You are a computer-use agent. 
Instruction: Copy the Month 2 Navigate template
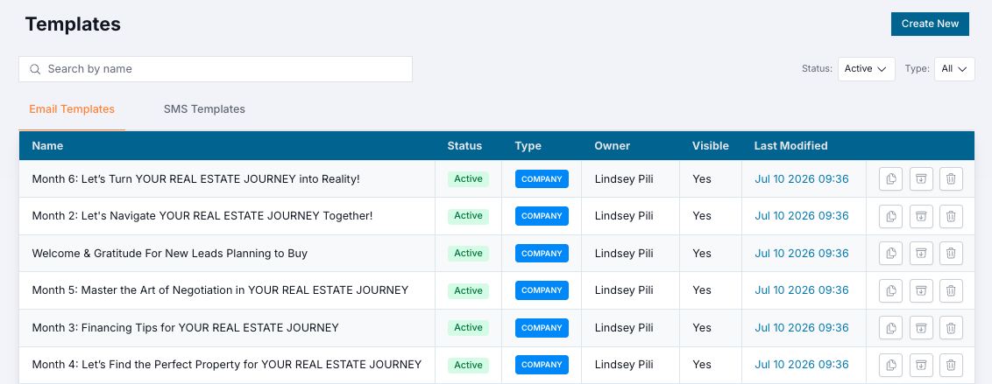pos(890,216)
